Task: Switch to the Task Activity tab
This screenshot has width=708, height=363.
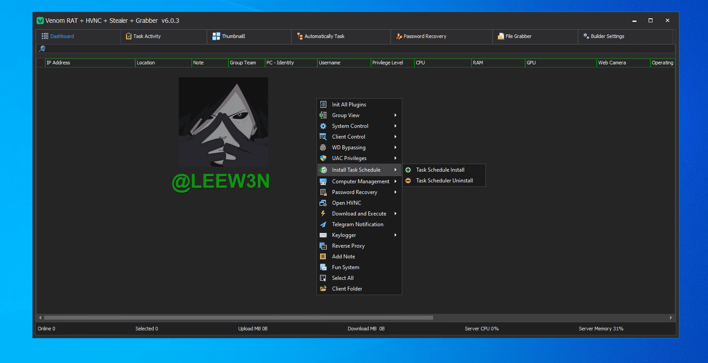Action: pos(147,36)
